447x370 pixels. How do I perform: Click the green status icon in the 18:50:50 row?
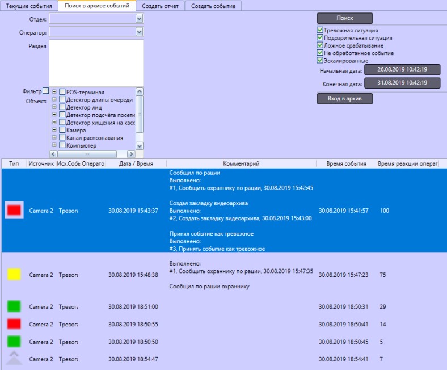(x=14, y=342)
